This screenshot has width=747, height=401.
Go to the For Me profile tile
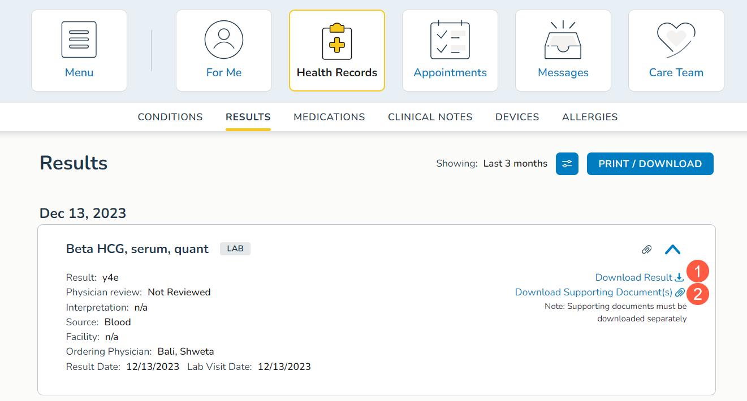pos(224,50)
